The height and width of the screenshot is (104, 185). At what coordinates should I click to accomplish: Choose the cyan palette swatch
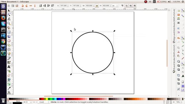(x=55, y=99)
